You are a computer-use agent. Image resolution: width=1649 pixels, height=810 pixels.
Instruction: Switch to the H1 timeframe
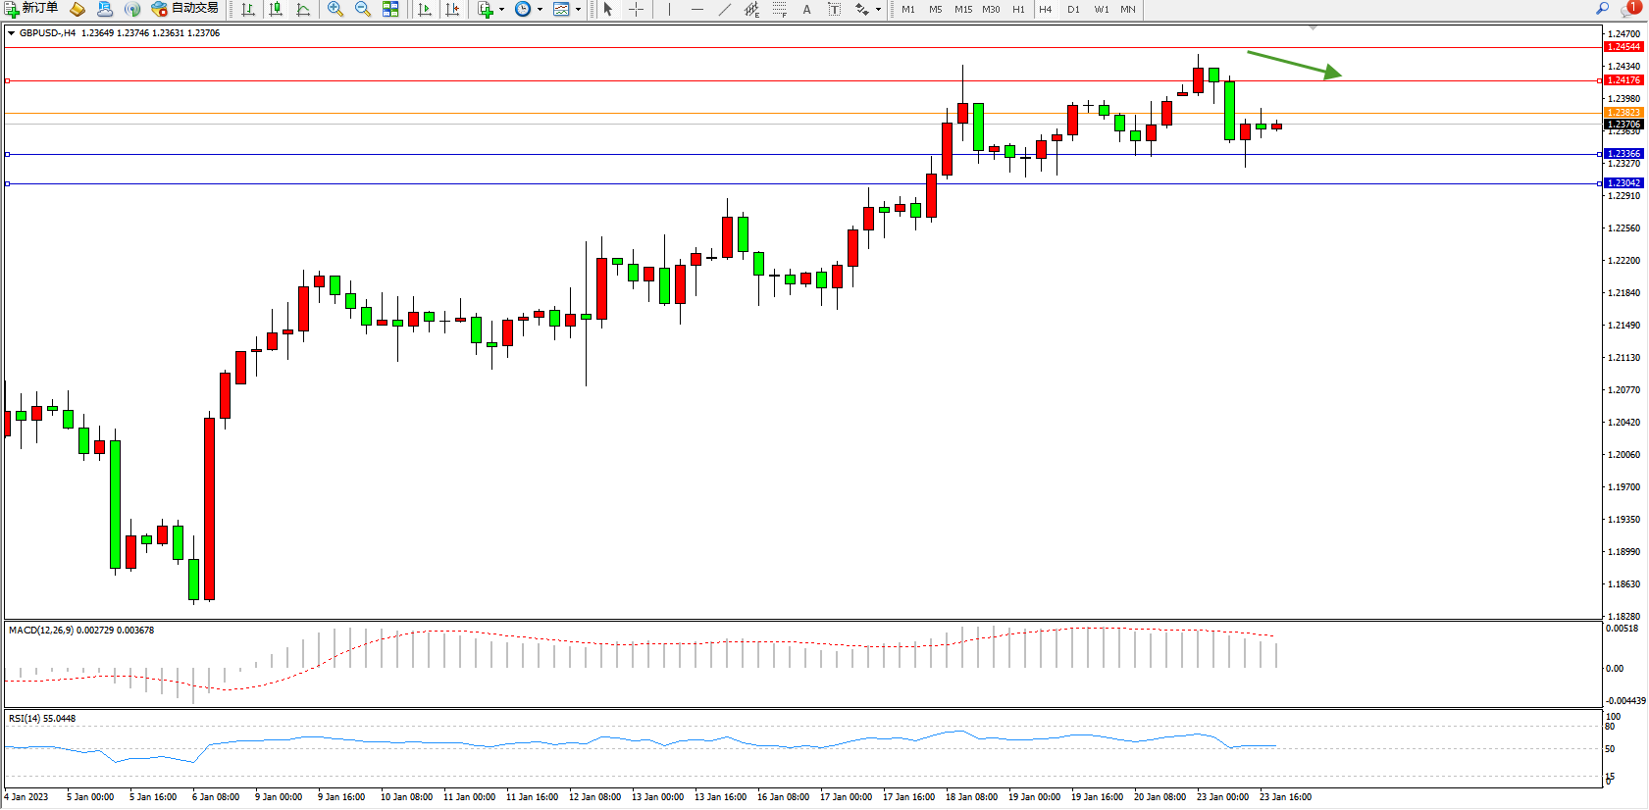pyautogui.click(x=1018, y=9)
